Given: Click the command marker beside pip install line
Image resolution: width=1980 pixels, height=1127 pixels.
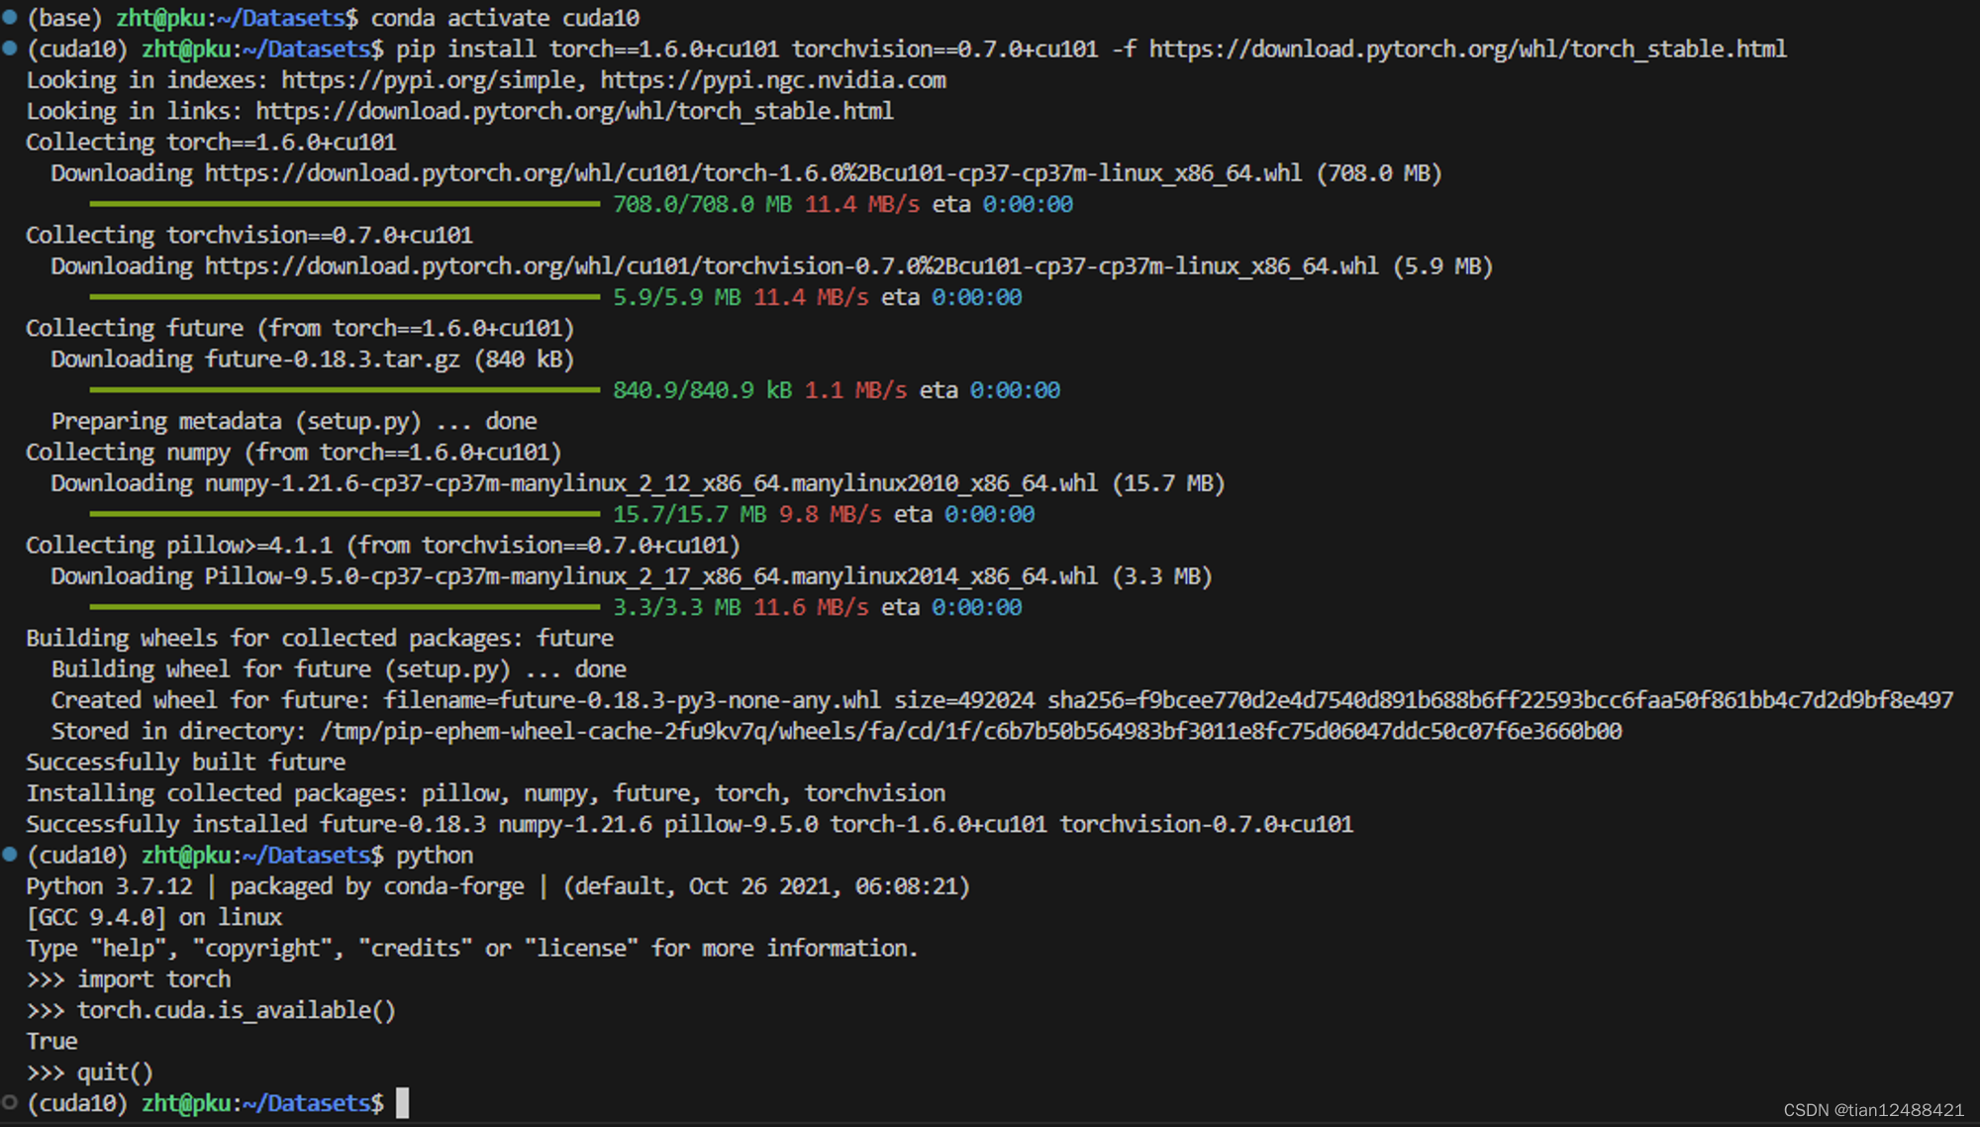Looking at the screenshot, I should [10, 49].
